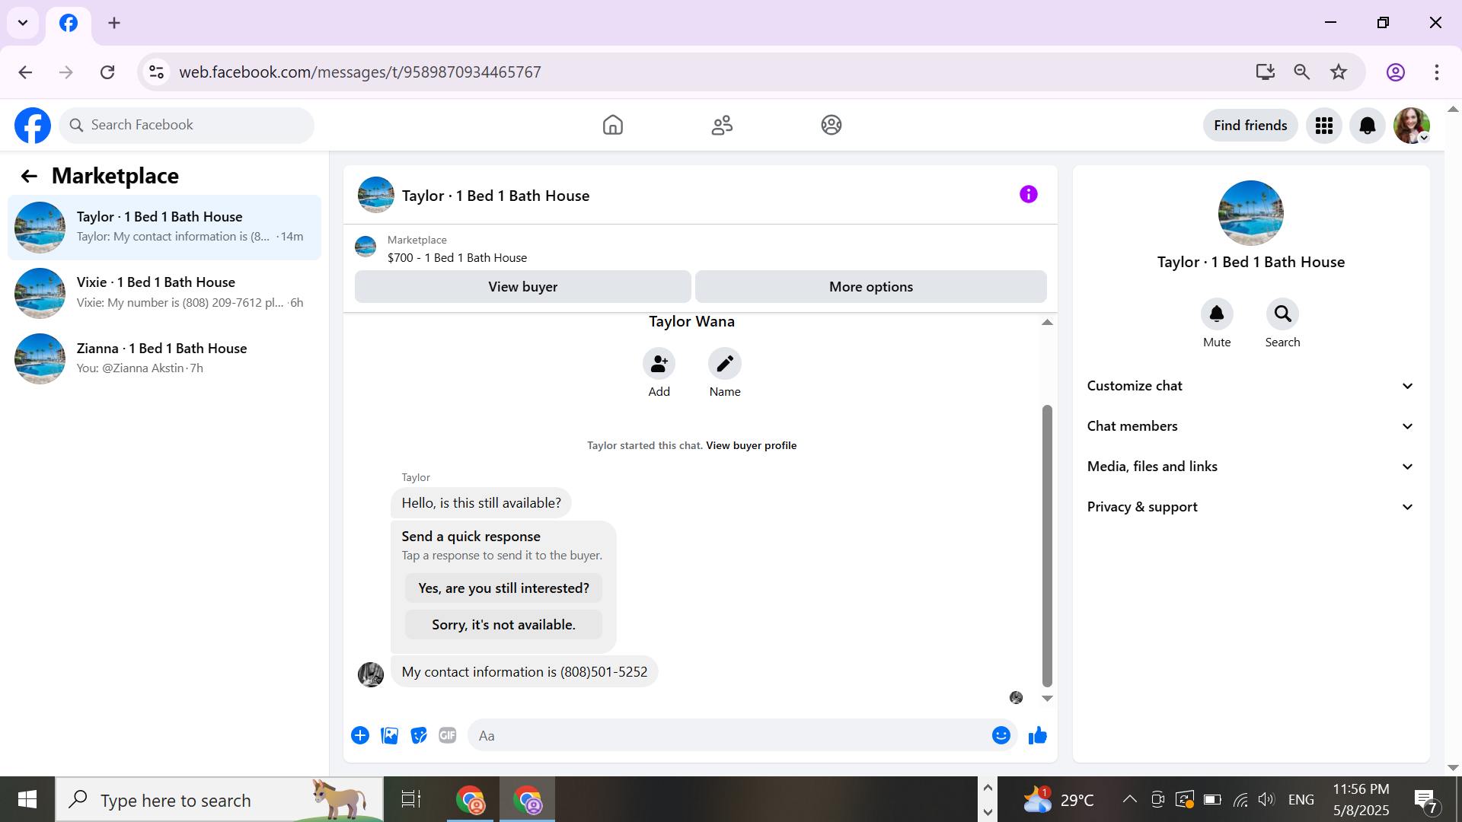The image size is (1462, 822).
Task: Open the $700 listing thumbnail
Action: (x=365, y=247)
